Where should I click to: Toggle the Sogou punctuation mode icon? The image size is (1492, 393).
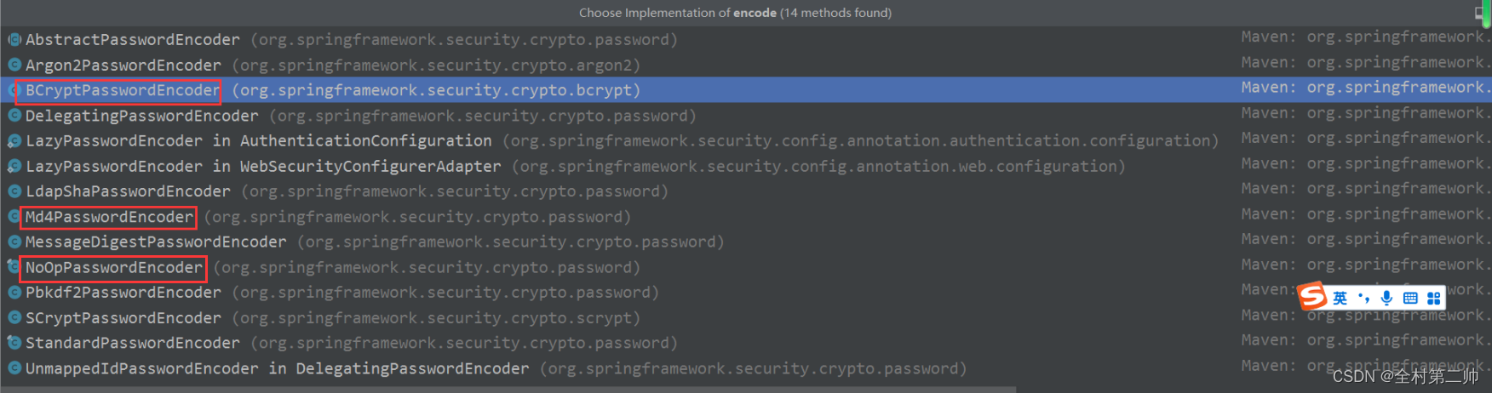coord(1364,298)
